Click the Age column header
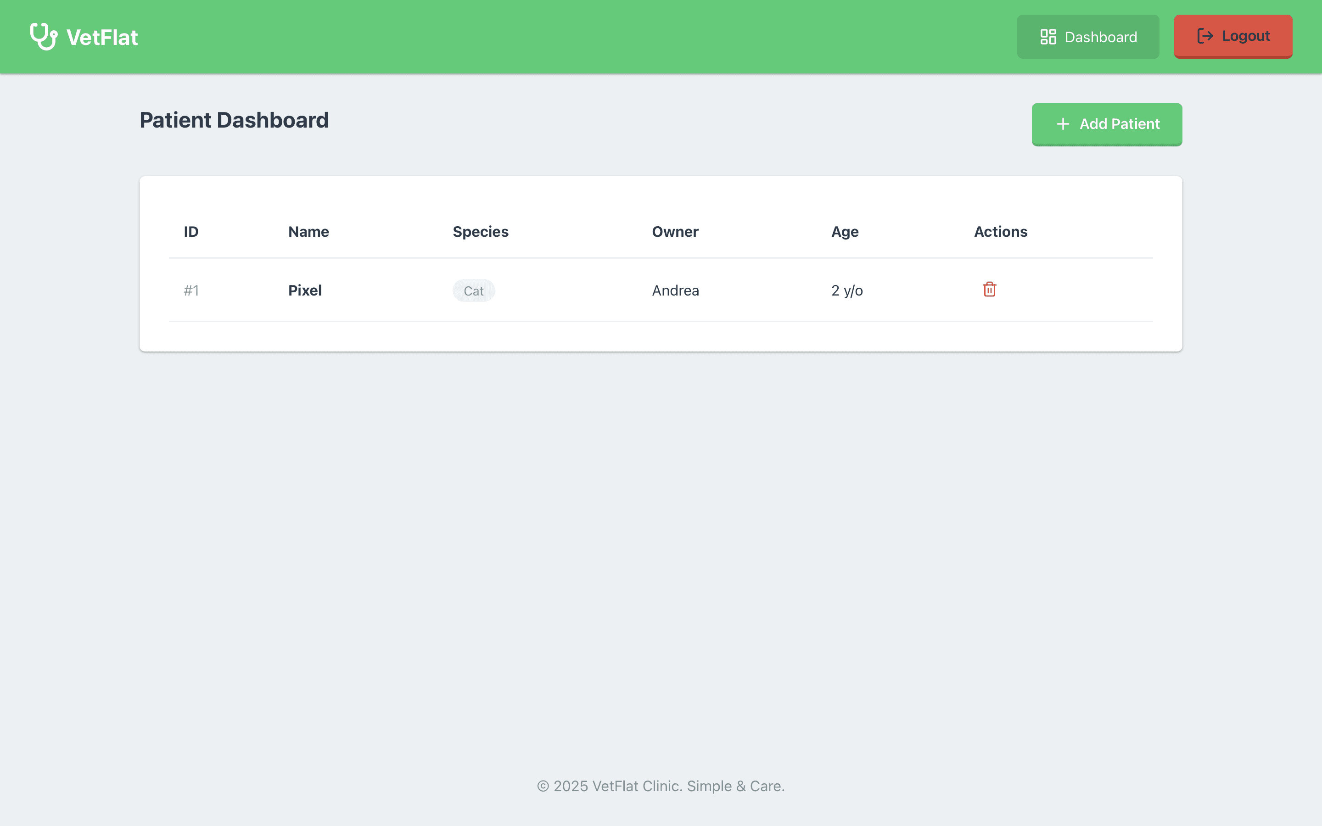The width and height of the screenshot is (1322, 826). coord(845,232)
